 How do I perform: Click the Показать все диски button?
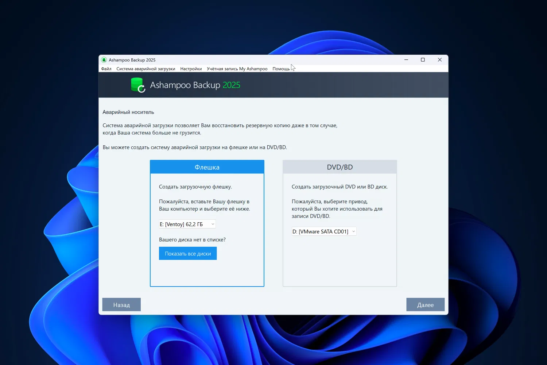click(x=188, y=254)
